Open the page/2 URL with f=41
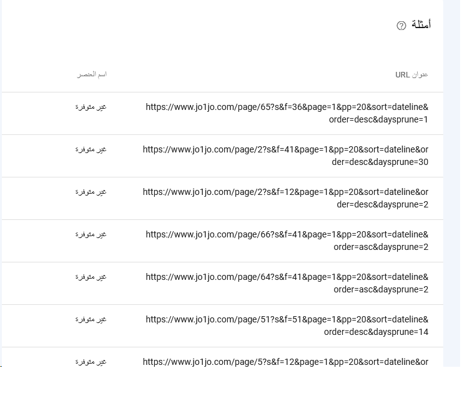 pos(285,155)
